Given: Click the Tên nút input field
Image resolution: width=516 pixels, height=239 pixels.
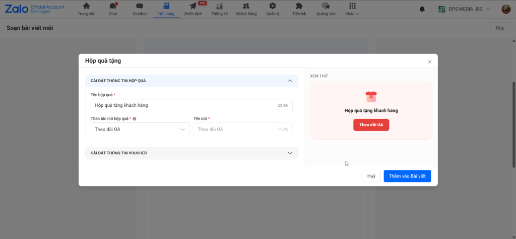Looking at the screenshot, I should [243, 130].
